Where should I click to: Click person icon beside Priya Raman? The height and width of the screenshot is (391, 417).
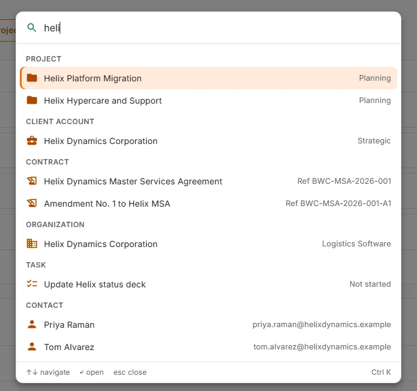[32, 324]
